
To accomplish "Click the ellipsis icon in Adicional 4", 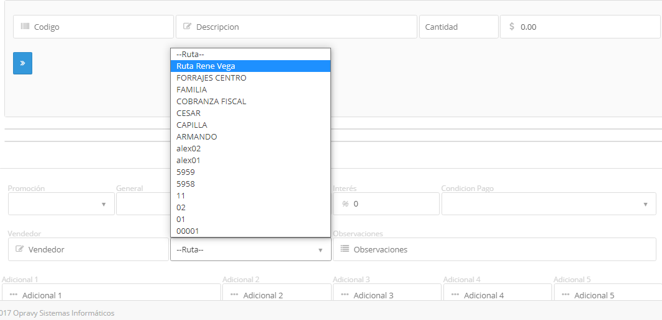I will (455, 295).
